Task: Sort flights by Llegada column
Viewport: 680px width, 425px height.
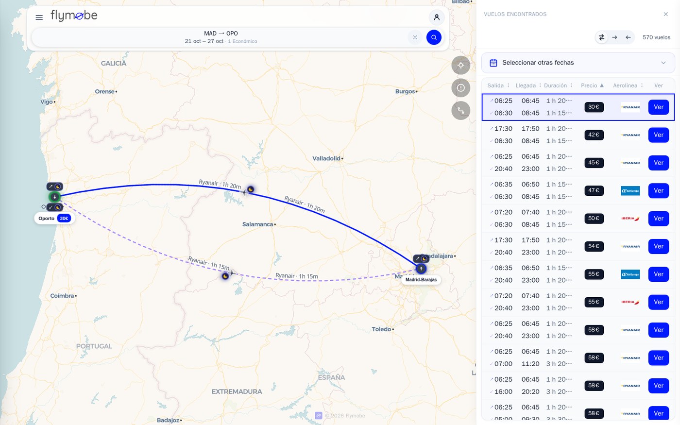Action: click(x=528, y=85)
